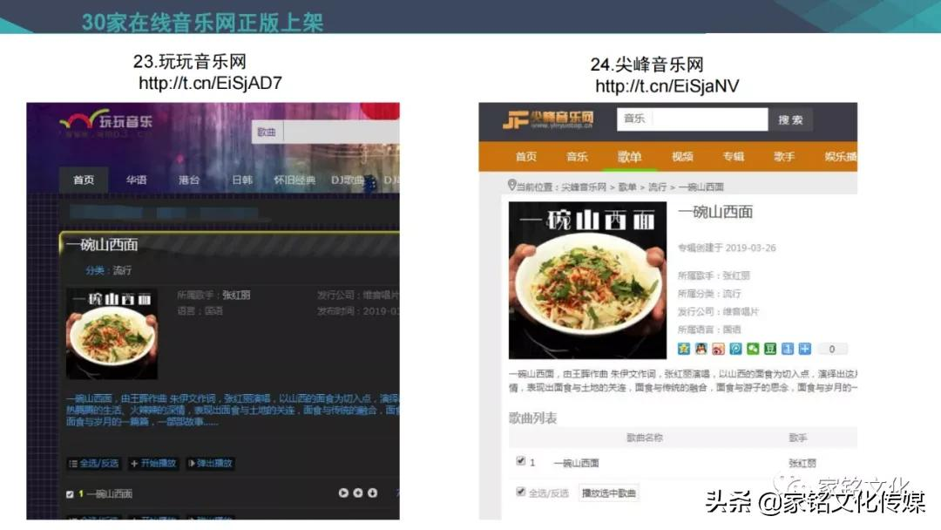The height and width of the screenshot is (530, 941).
Task: Open the 娱乐播 menu on the orange navbar
Action: click(x=837, y=157)
